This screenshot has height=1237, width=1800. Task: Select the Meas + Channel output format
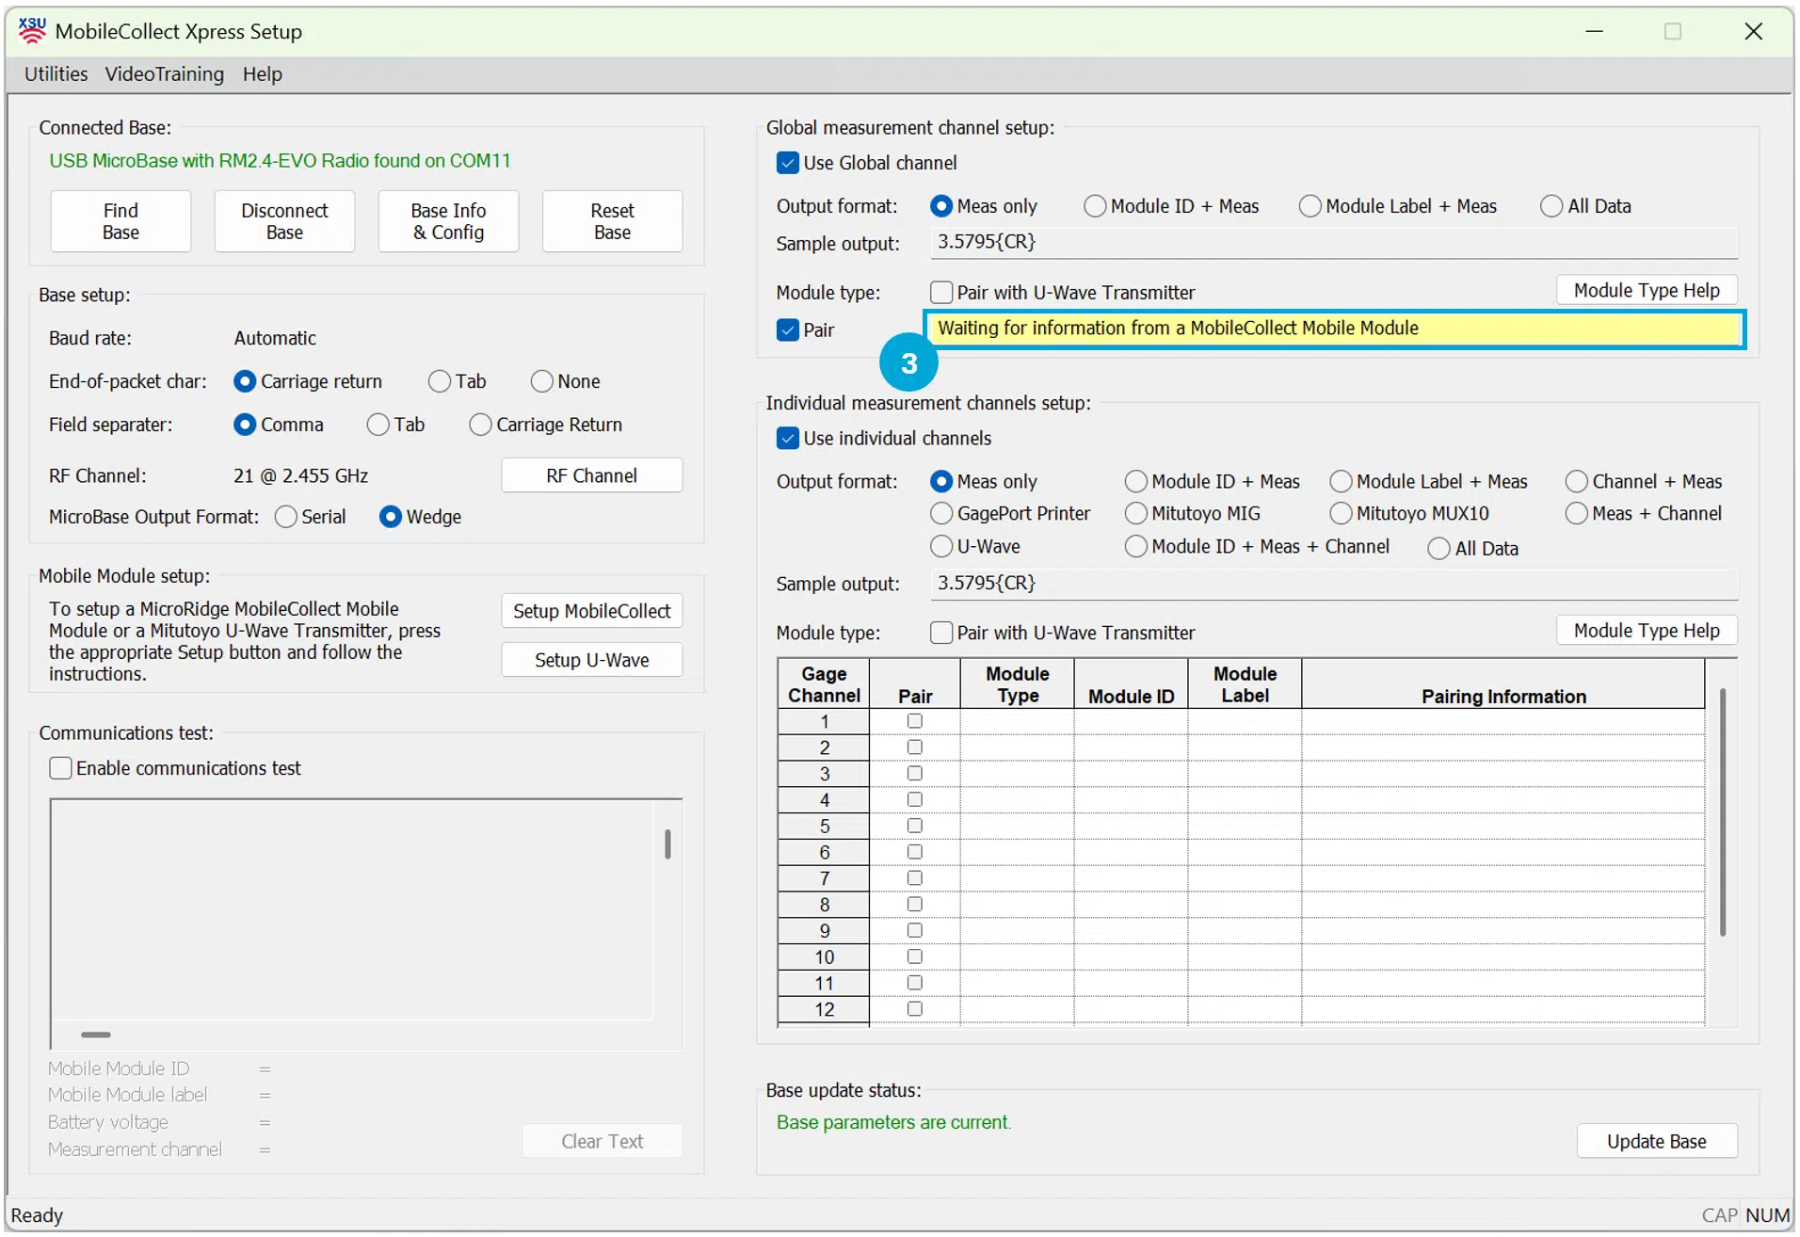(1577, 514)
